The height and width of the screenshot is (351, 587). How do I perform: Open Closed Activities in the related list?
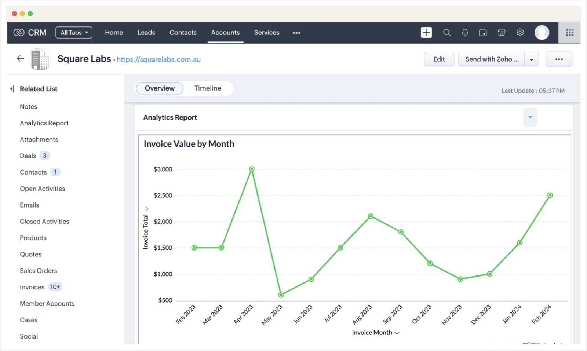pos(44,222)
